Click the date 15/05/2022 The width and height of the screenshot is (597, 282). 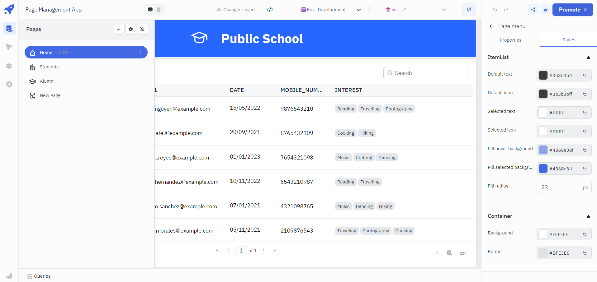[x=245, y=108]
